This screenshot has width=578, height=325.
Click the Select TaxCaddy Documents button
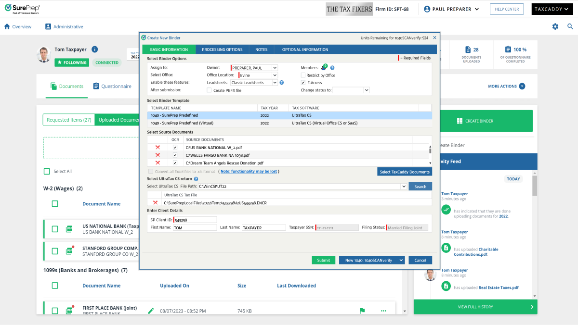tap(404, 172)
